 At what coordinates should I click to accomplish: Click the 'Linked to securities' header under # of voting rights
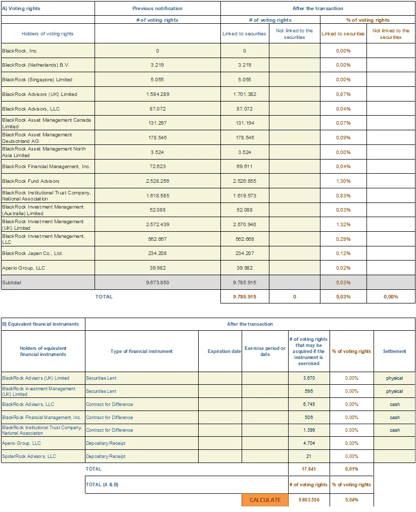(244, 34)
